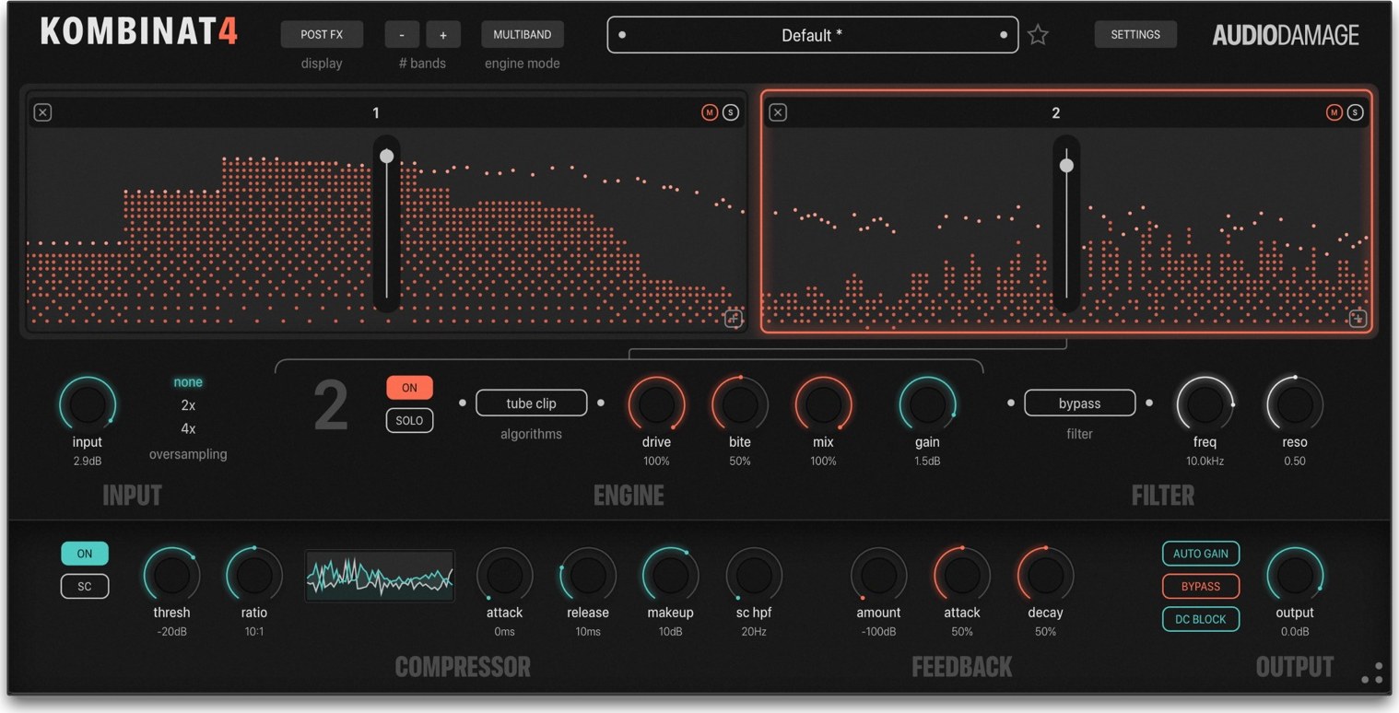
Task: Select 4x oversampling option
Action: 188,428
